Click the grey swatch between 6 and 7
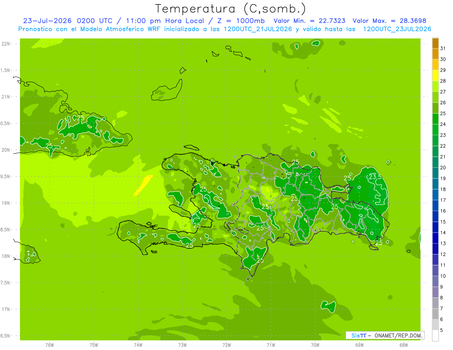453x350 pixels. pyautogui.click(x=435, y=314)
